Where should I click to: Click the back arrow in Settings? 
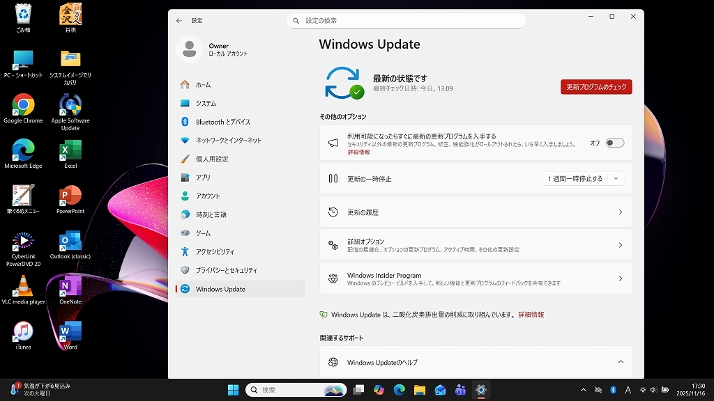[179, 20]
